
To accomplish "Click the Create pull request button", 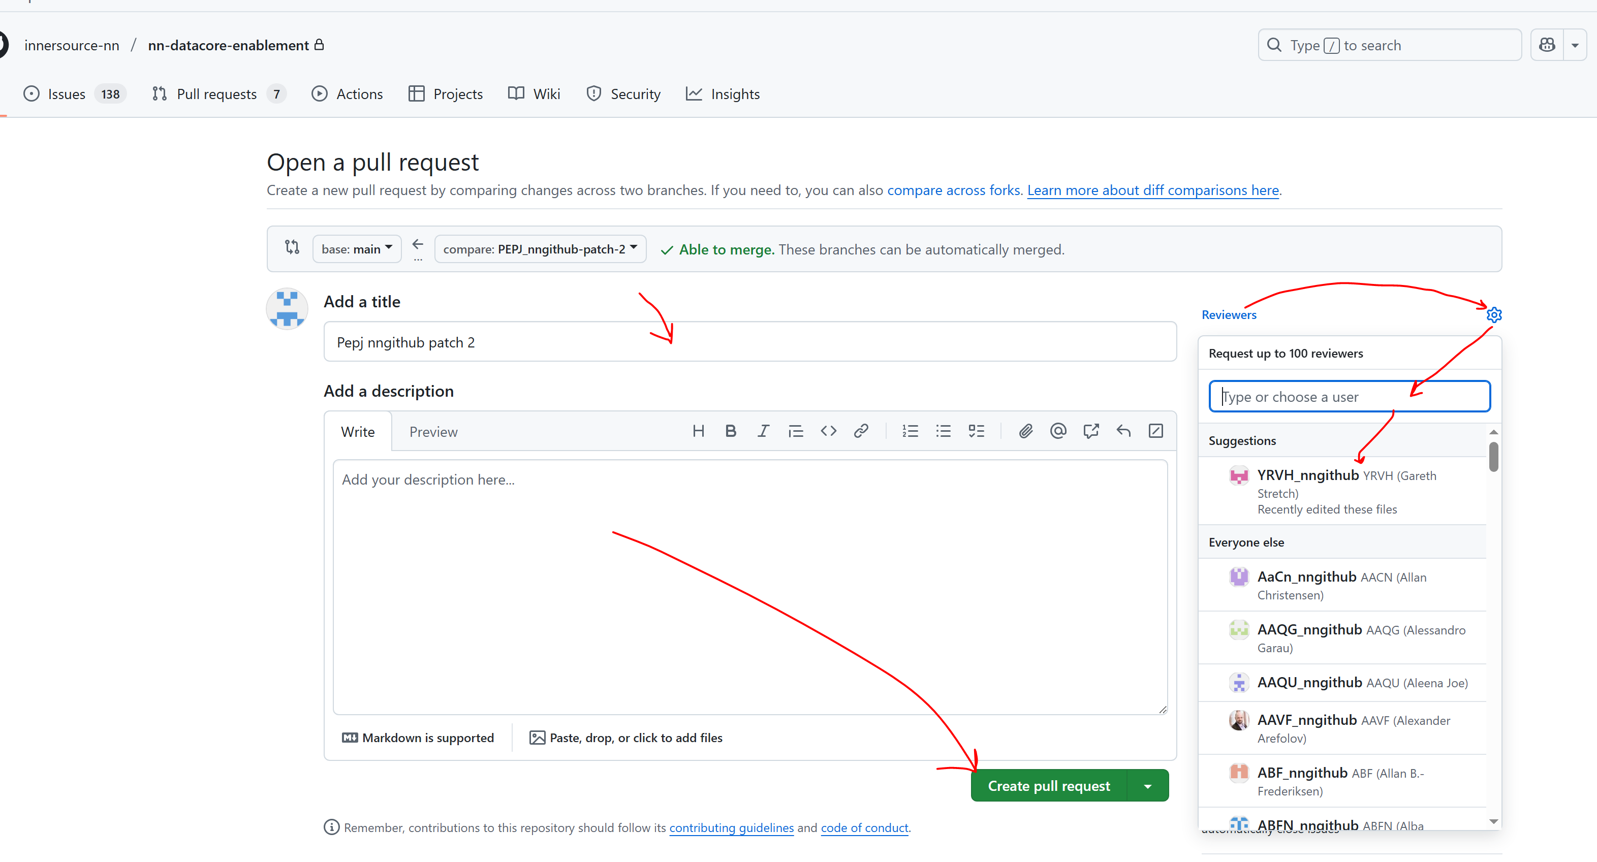I will (x=1049, y=786).
